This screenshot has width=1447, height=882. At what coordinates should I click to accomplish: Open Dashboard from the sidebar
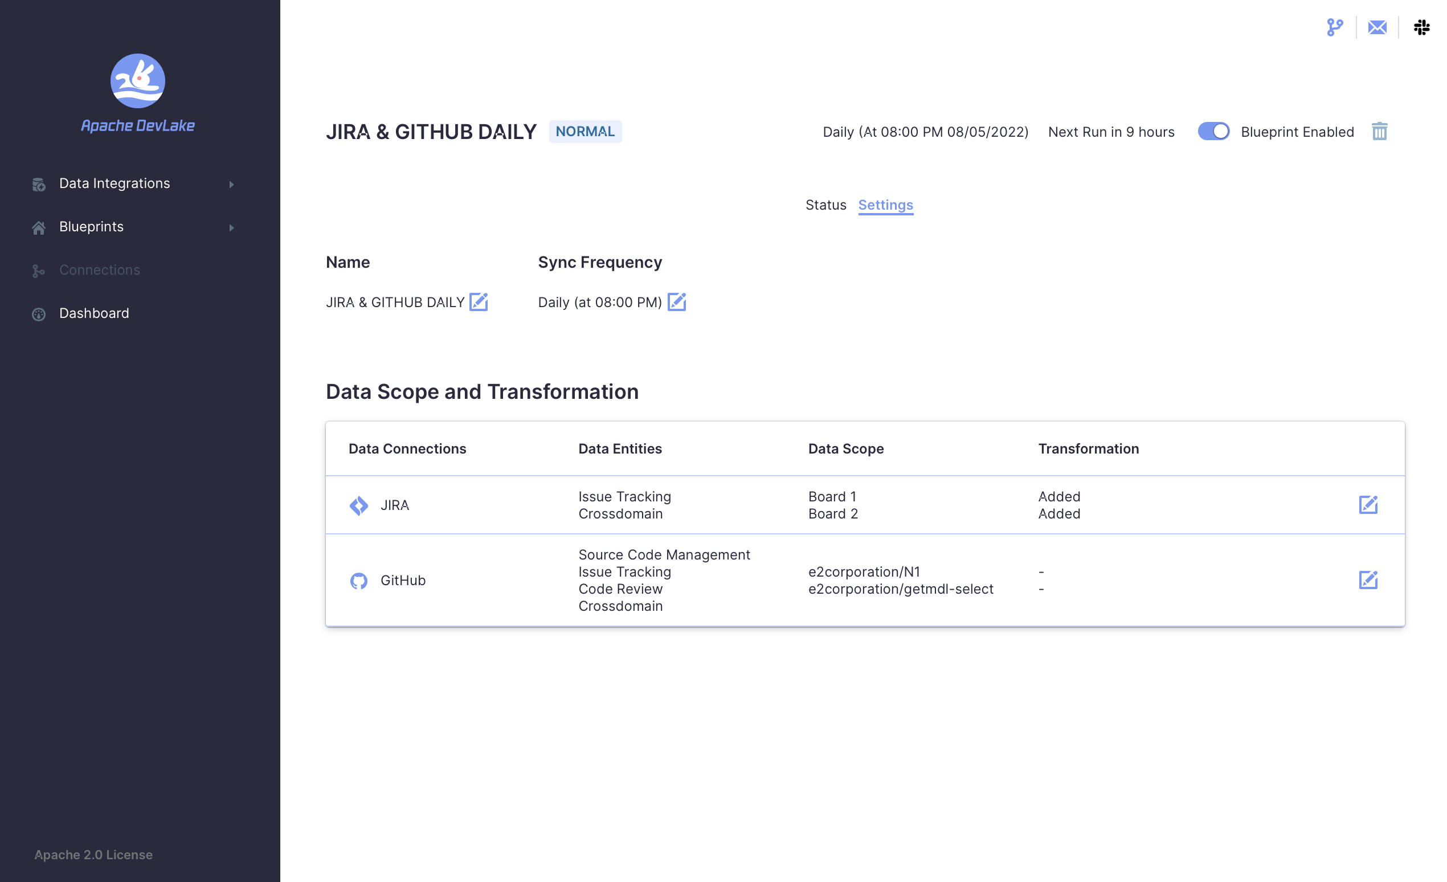pos(94,313)
